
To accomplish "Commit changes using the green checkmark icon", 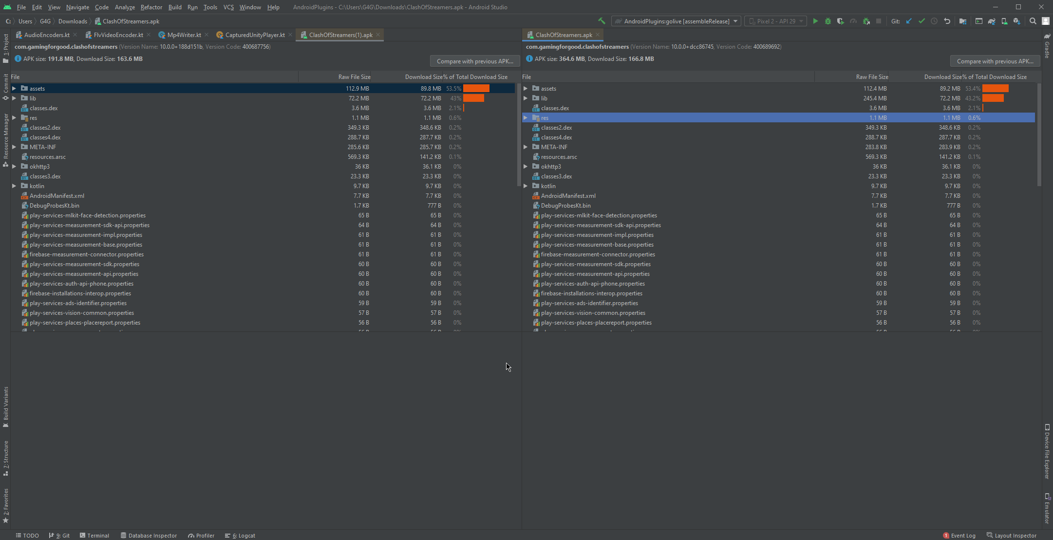I will tap(922, 21).
